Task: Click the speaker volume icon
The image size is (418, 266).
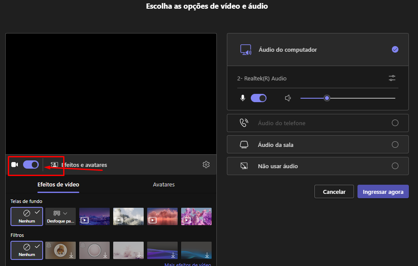Action: pos(288,98)
